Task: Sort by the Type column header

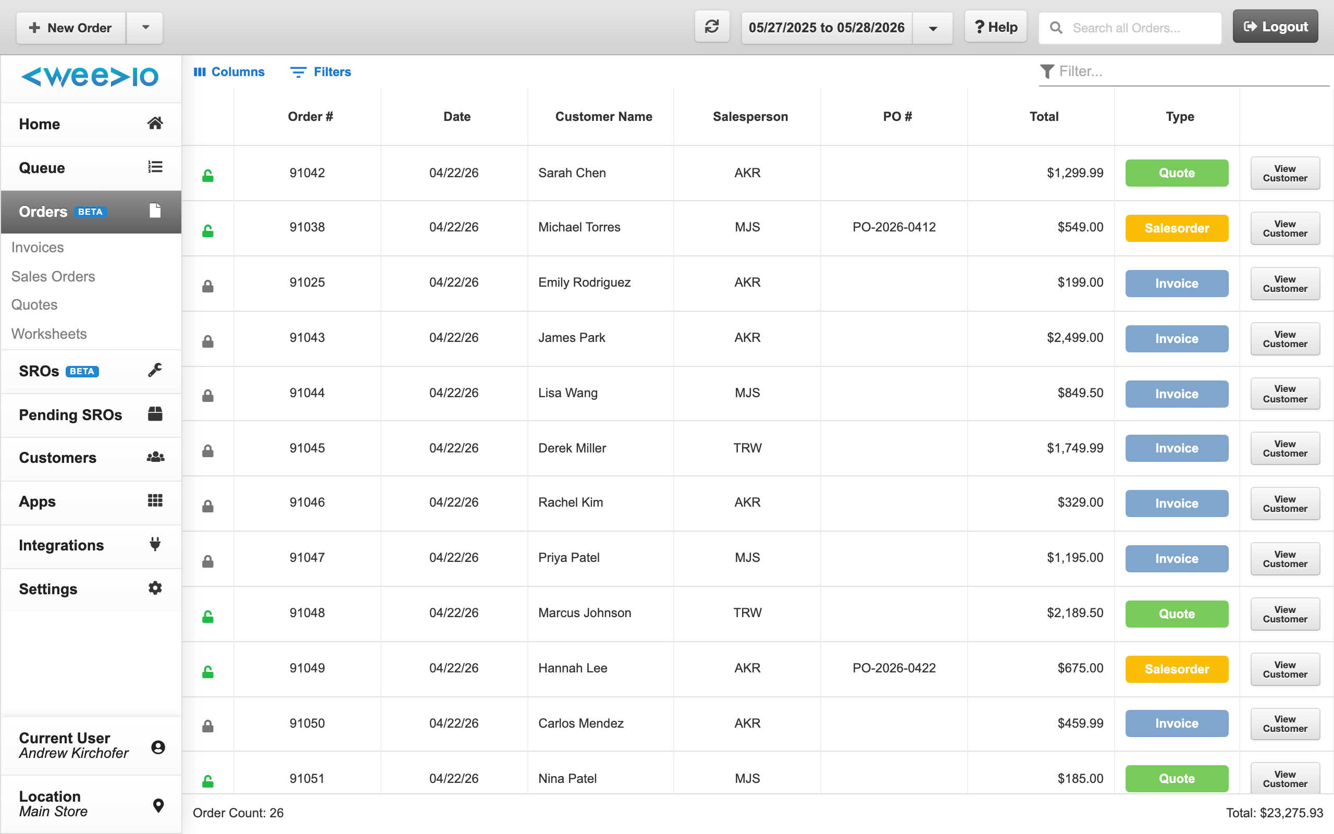Action: click(x=1180, y=116)
